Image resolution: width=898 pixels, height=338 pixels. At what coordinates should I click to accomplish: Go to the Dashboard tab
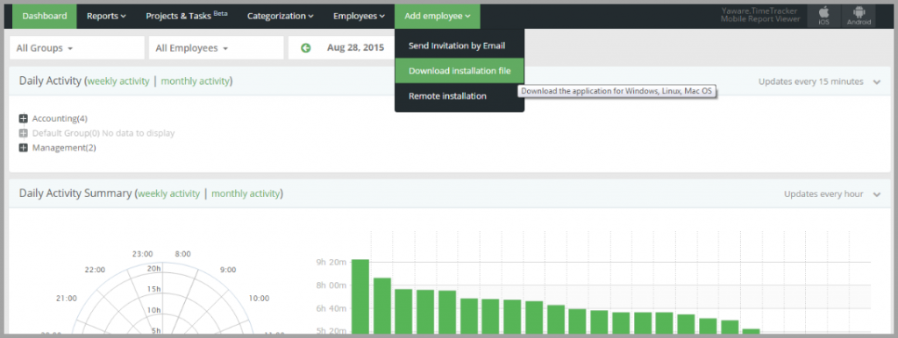[x=45, y=16]
